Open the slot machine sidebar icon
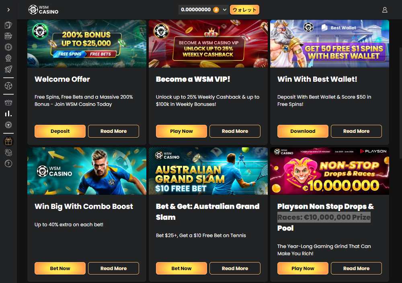Screen dimensions: 402x283 click(x=8, y=36)
